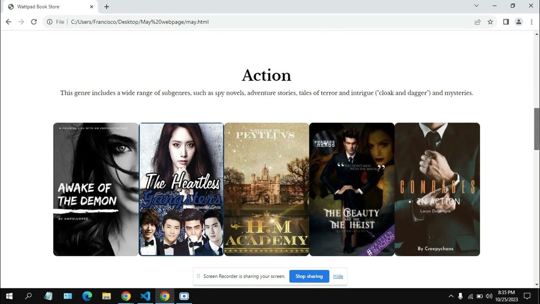The width and height of the screenshot is (540, 304).
Task: Open File Explorer from the taskbar
Action: [x=106, y=296]
